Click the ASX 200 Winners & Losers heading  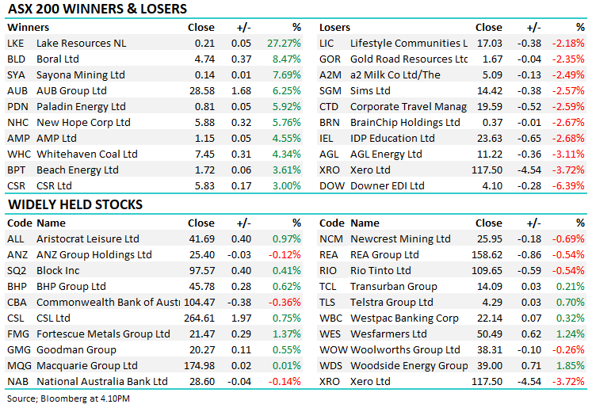97,10
